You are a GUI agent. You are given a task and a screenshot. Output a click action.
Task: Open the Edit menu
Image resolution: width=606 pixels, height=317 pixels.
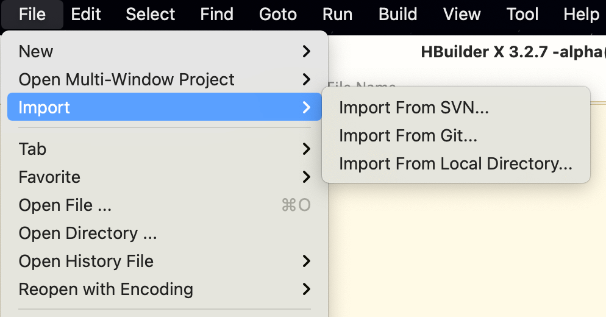86,14
